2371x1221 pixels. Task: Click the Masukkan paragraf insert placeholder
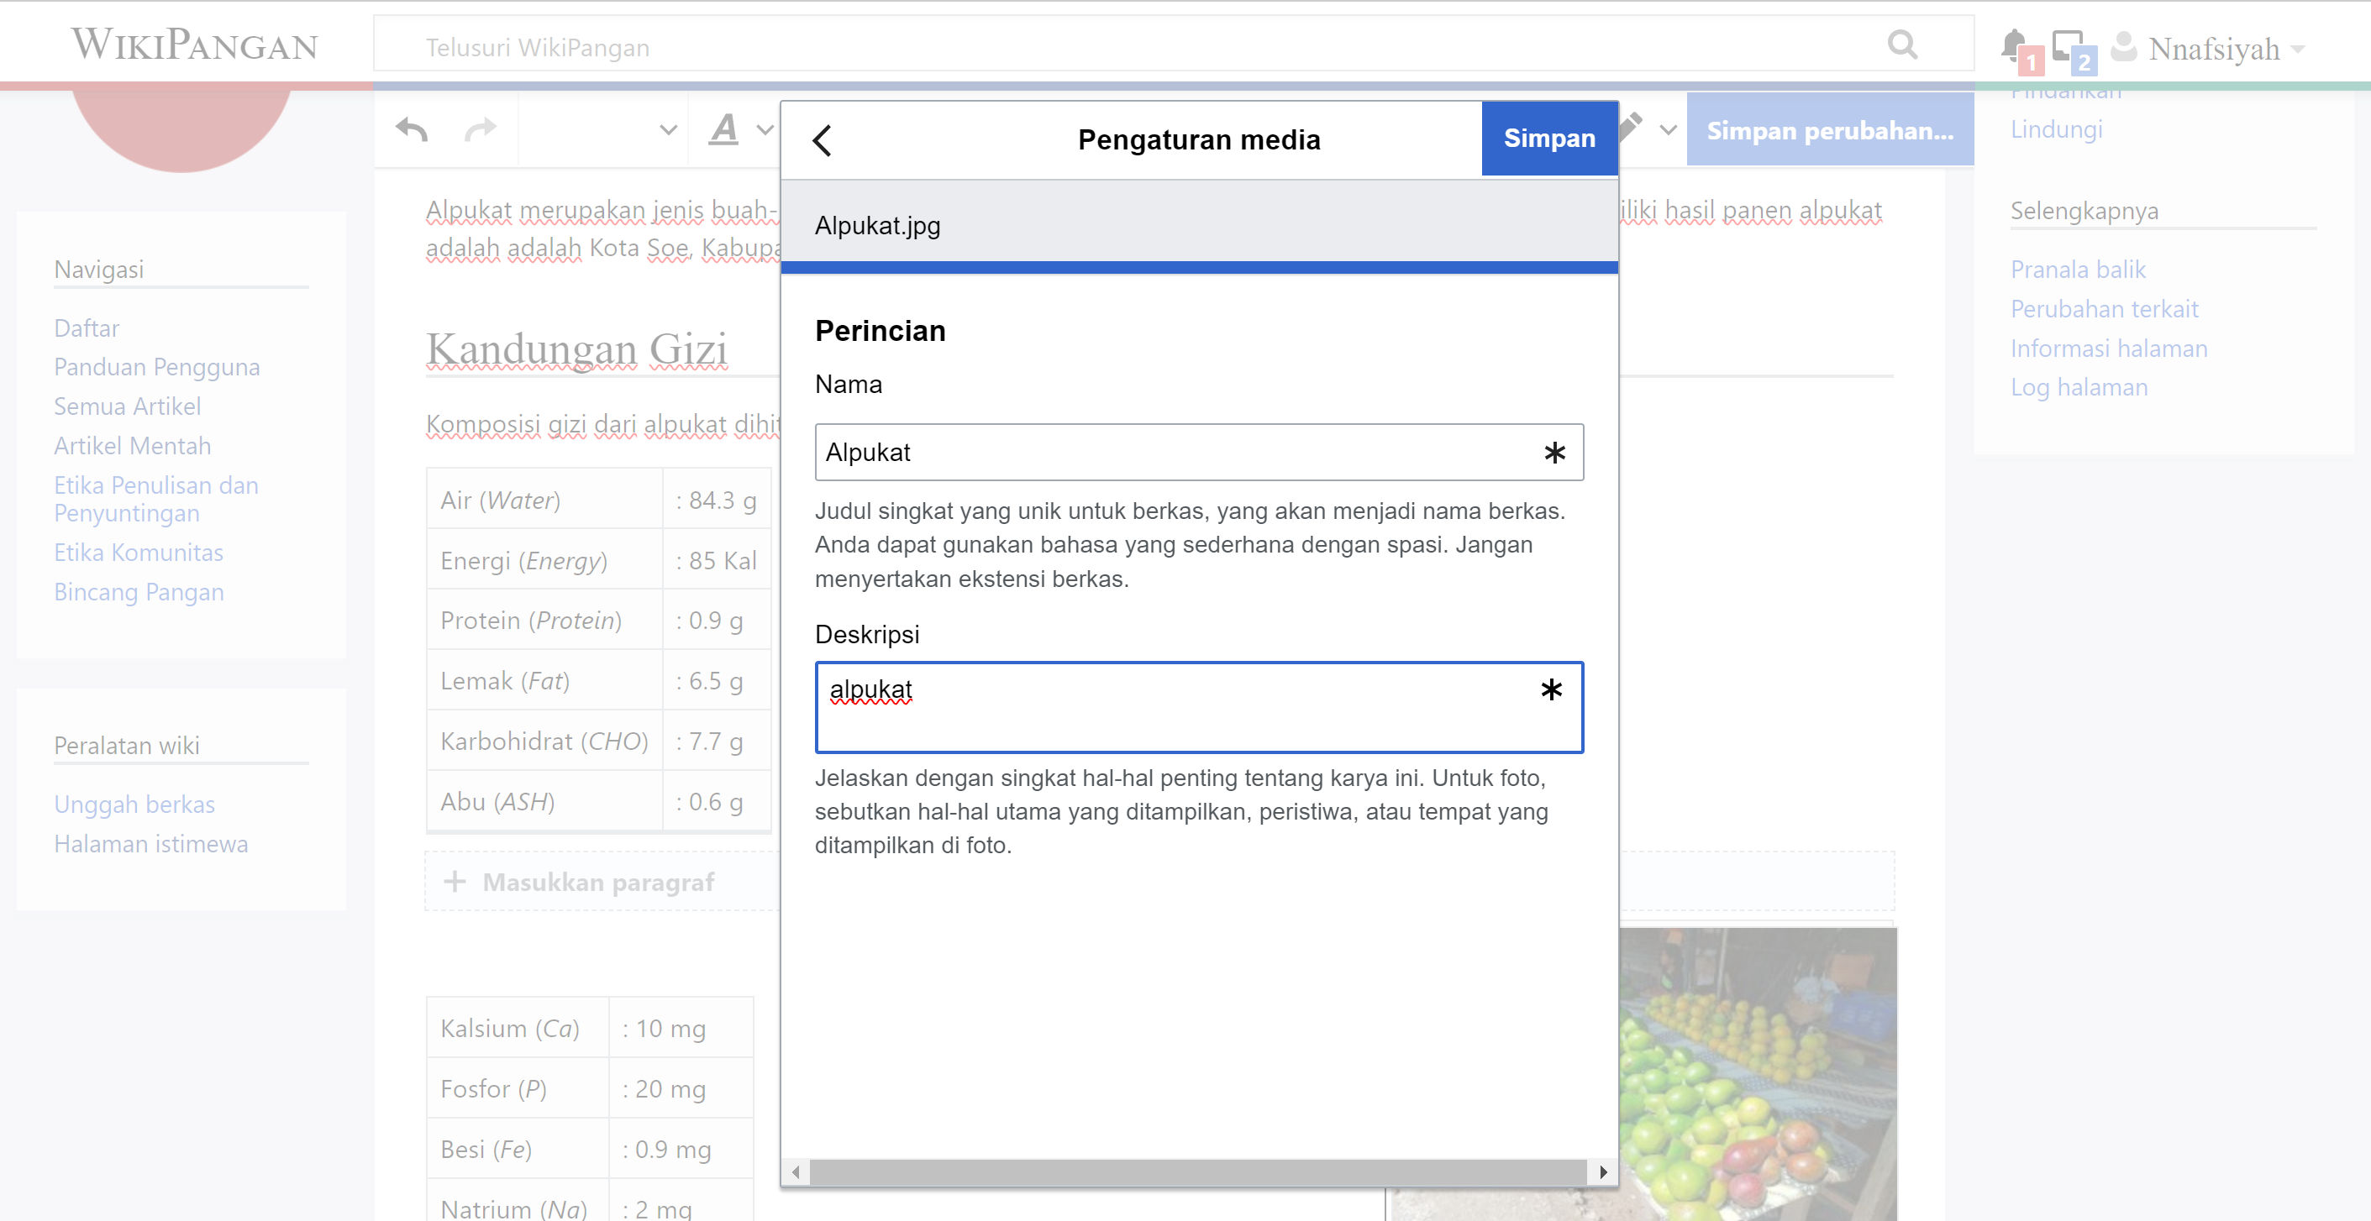pos(598,882)
